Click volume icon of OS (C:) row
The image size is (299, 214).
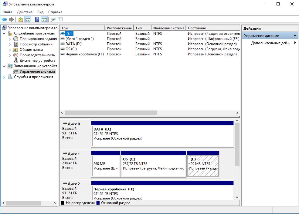pos(63,49)
